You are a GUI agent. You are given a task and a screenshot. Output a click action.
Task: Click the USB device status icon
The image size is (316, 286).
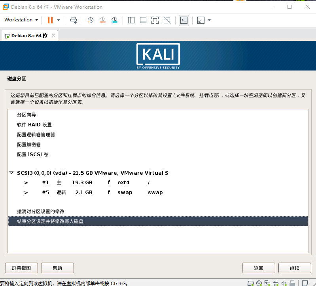pos(292,283)
